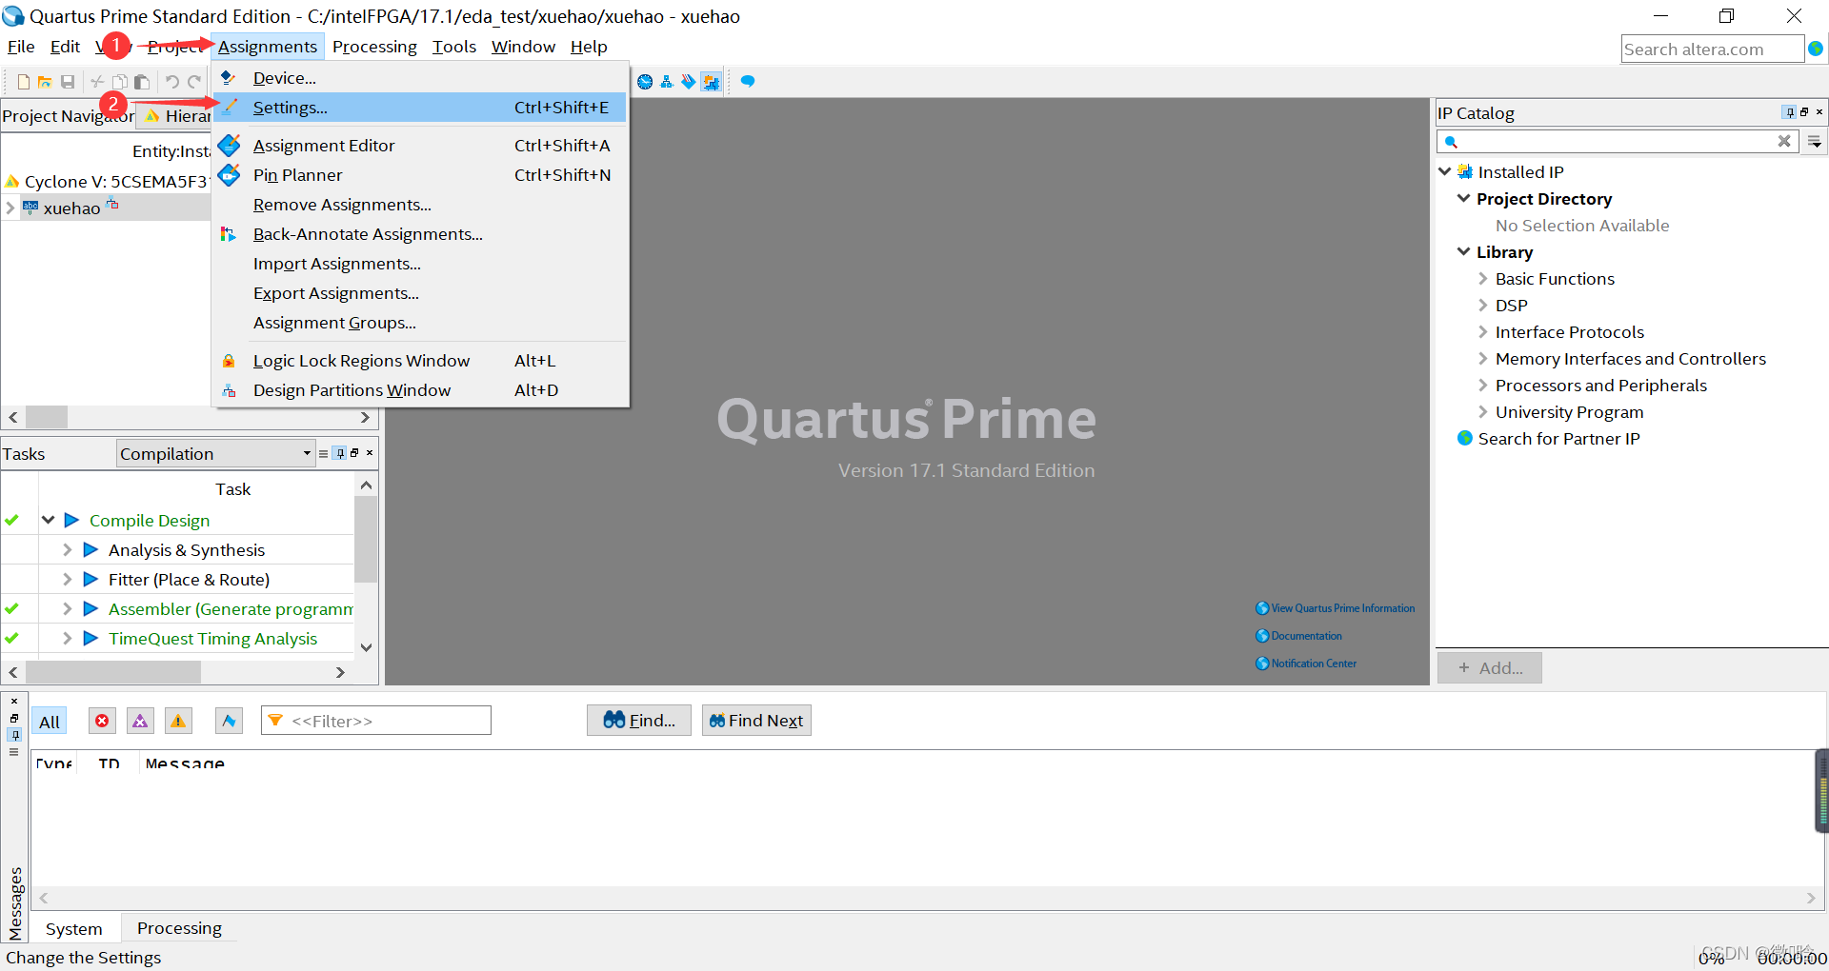Screen dimensions: 1829x971
Task: Toggle the All messages filter
Action: pos(50,722)
